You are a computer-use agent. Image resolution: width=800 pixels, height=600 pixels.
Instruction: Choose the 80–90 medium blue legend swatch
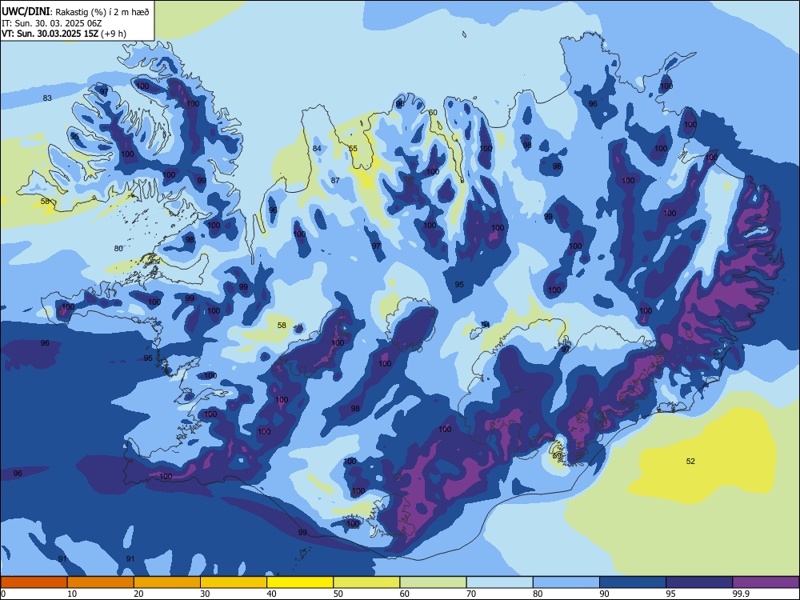tap(566, 582)
